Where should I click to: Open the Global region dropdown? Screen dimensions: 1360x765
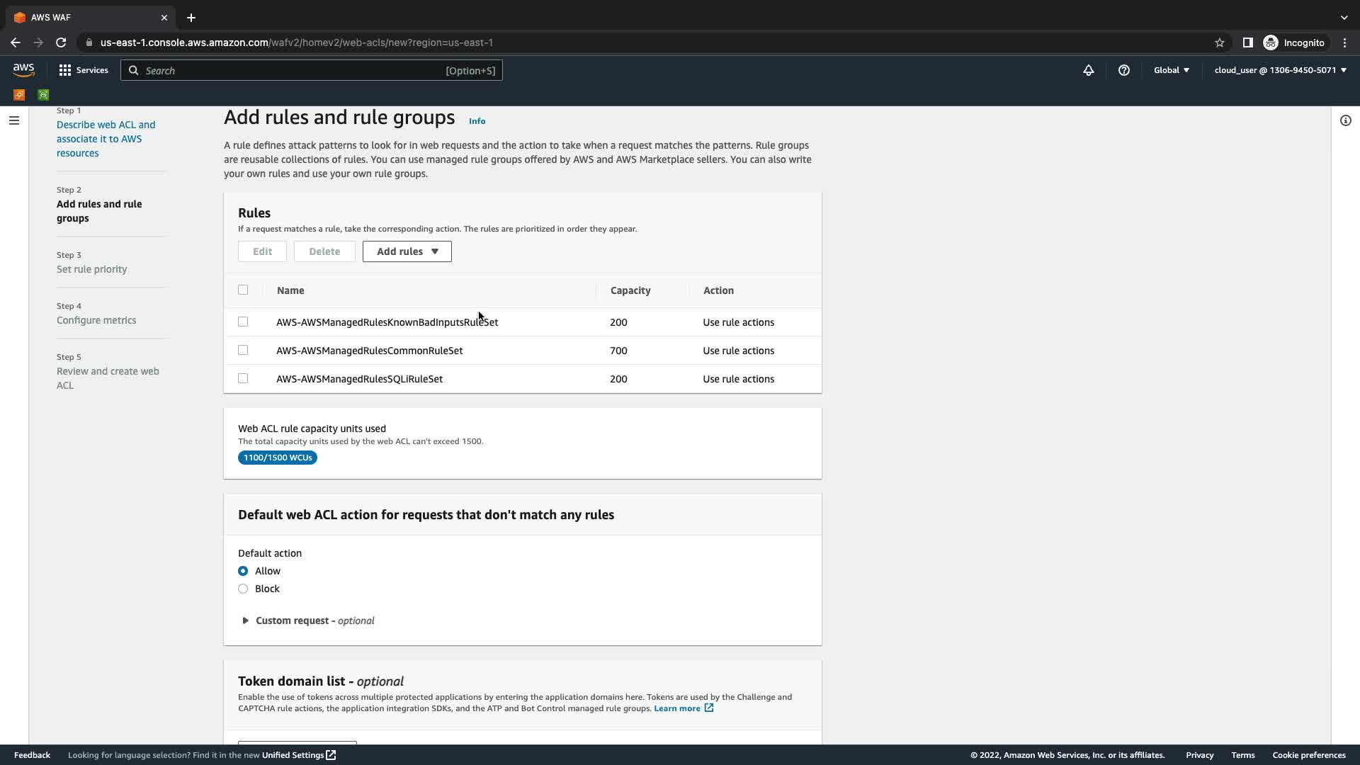pyautogui.click(x=1171, y=70)
